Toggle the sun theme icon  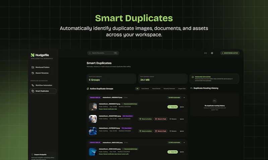pyautogui.click(x=212, y=53)
